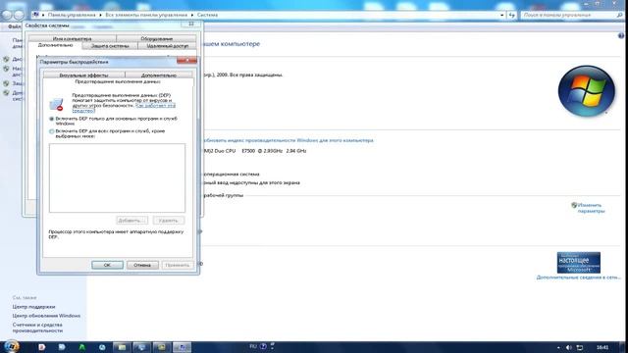Viewport: 628px width, 353px height.
Task: Open the address bar history dropdown
Action: coord(501,15)
